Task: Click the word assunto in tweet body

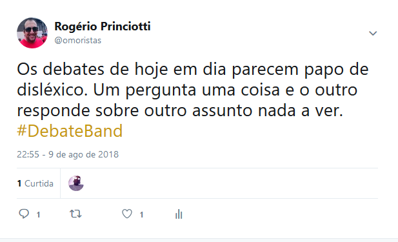Action: pos(222,111)
